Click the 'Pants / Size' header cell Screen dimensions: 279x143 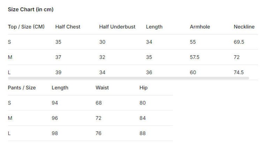(x=22, y=88)
